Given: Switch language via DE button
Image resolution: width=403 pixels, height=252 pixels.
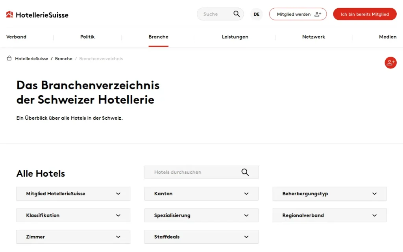Looking at the screenshot, I should [x=257, y=14].
